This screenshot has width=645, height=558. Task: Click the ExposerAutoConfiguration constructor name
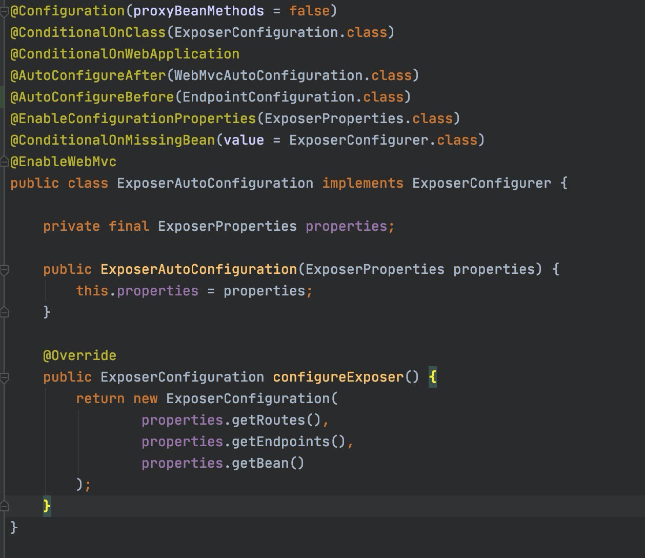tap(198, 269)
